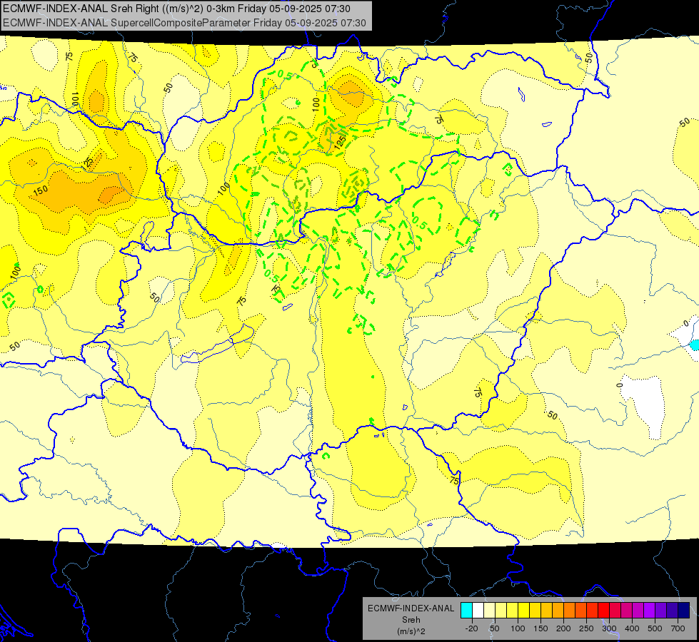Click the -20 legend scale label
699x642 pixels.
pyautogui.click(x=472, y=628)
